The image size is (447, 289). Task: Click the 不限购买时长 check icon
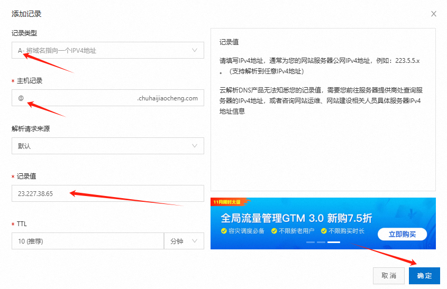coord(324,231)
